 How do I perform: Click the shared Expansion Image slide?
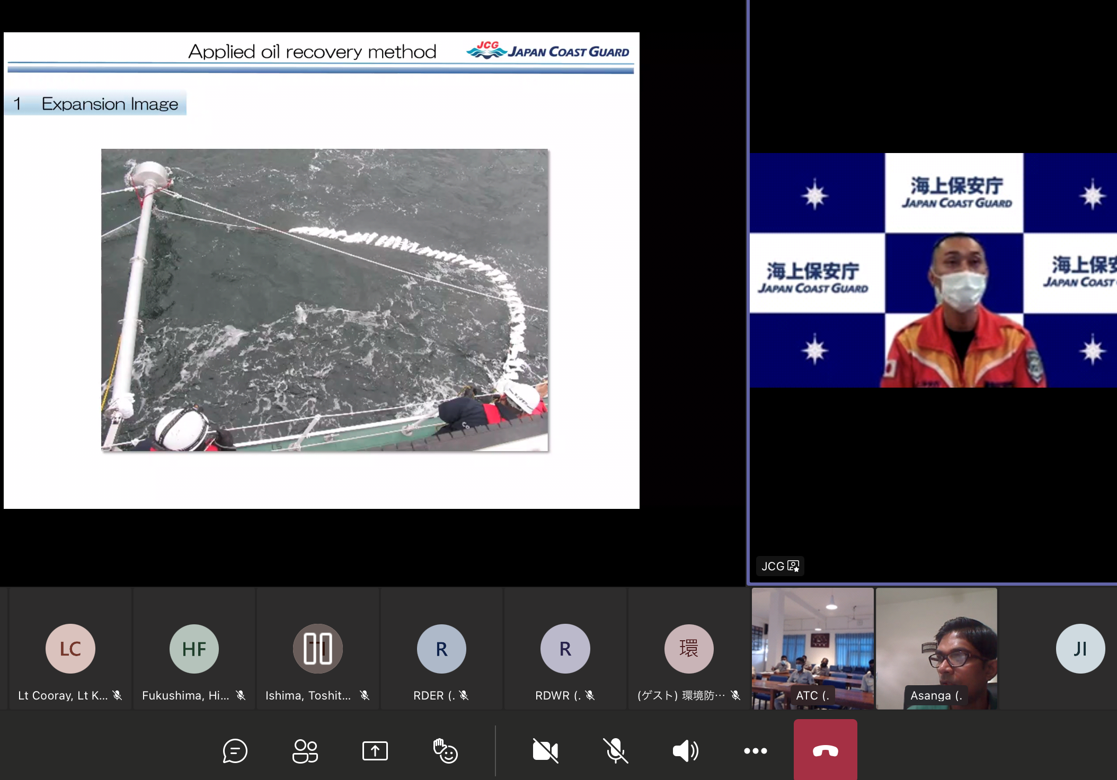pyautogui.click(x=322, y=271)
